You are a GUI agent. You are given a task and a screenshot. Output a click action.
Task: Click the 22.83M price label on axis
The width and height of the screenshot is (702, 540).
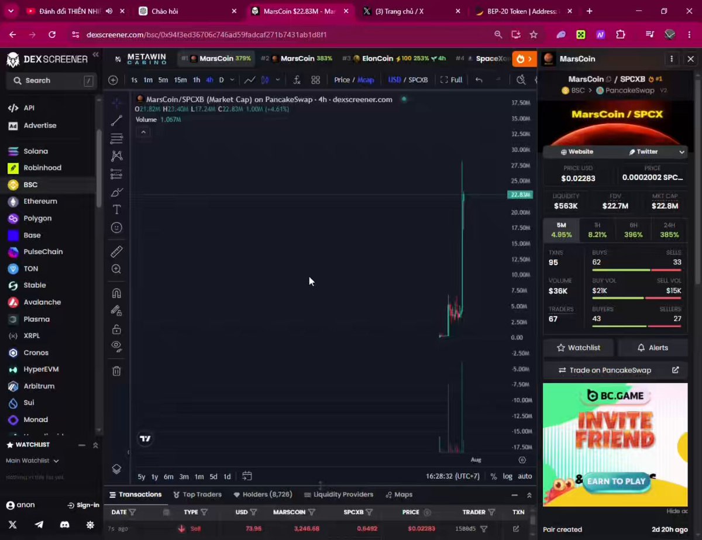click(x=520, y=195)
